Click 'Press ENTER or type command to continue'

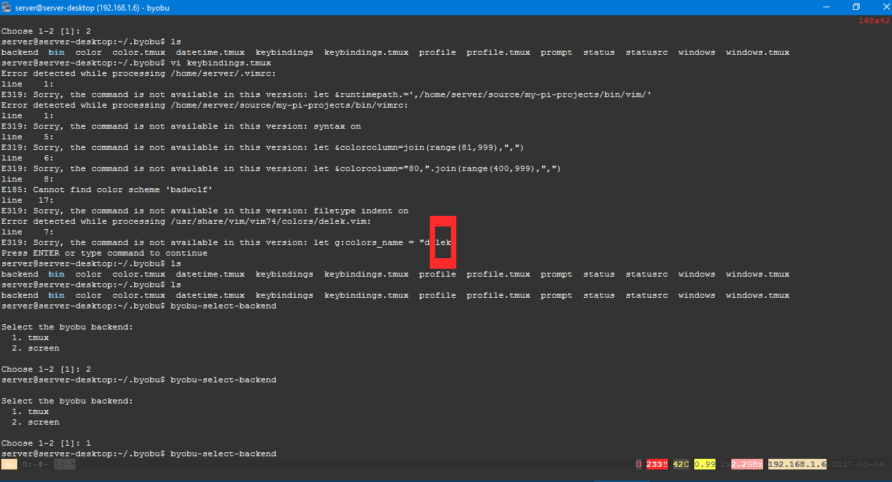pyautogui.click(x=104, y=253)
